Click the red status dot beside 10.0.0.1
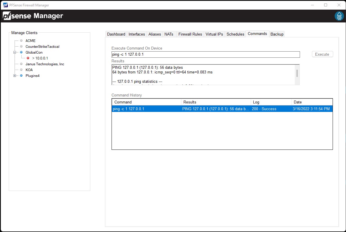The height and width of the screenshot is (232, 346). pos(28,58)
